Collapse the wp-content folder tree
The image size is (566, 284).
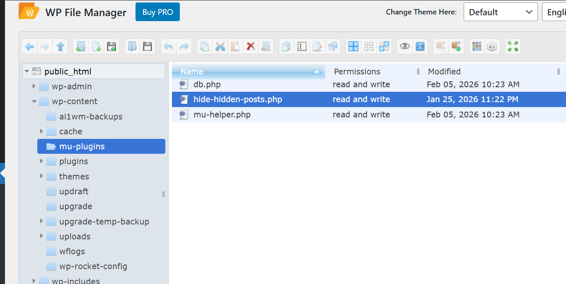(34, 101)
